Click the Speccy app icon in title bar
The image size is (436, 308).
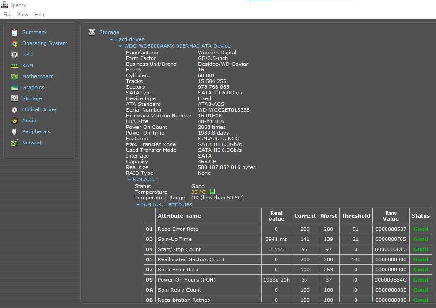click(x=4, y=5)
